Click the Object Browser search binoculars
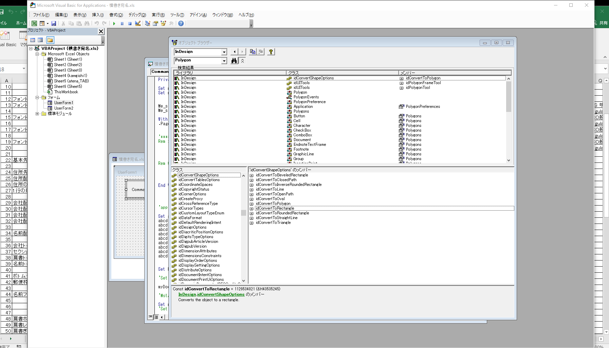The image size is (609, 348). pyautogui.click(x=234, y=61)
